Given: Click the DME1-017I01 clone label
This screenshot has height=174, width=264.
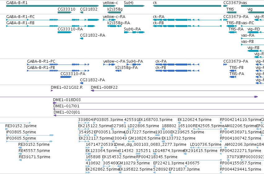Looking at the screenshot, I should point(66,106).
